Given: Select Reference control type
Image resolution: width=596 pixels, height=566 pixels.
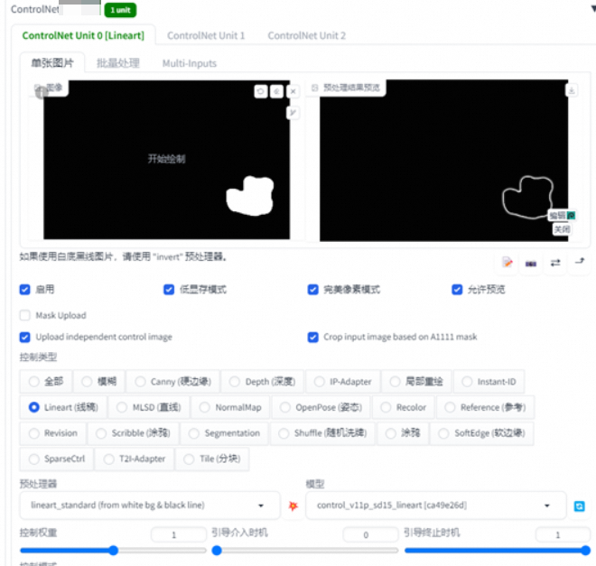Looking at the screenshot, I should tap(486, 407).
